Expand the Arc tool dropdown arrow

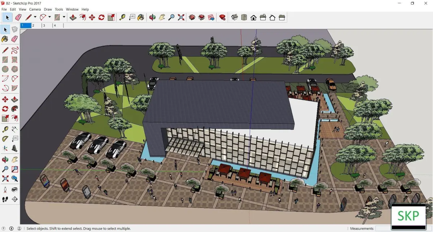tap(49, 17)
